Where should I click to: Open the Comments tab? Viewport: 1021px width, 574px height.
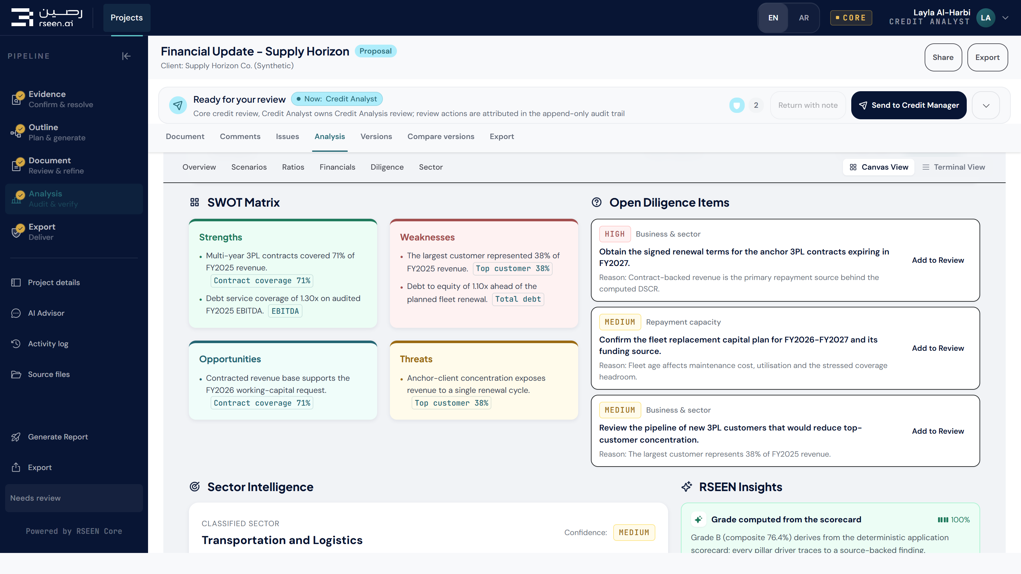click(x=240, y=137)
